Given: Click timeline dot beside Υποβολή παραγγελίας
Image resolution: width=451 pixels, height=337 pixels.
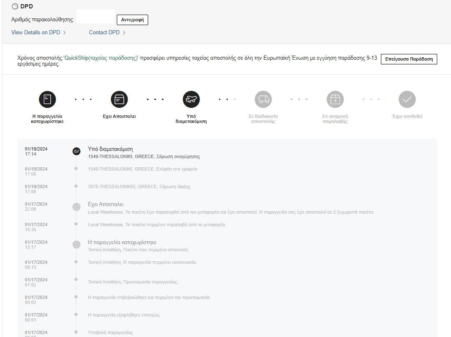Looking at the screenshot, I should click(x=76, y=332).
